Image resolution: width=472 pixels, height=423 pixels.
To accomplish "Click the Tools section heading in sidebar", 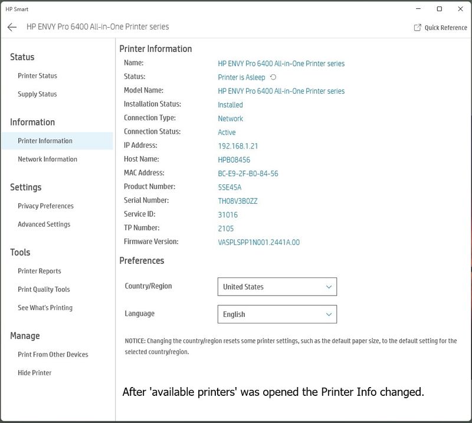I will tap(20, 252).
